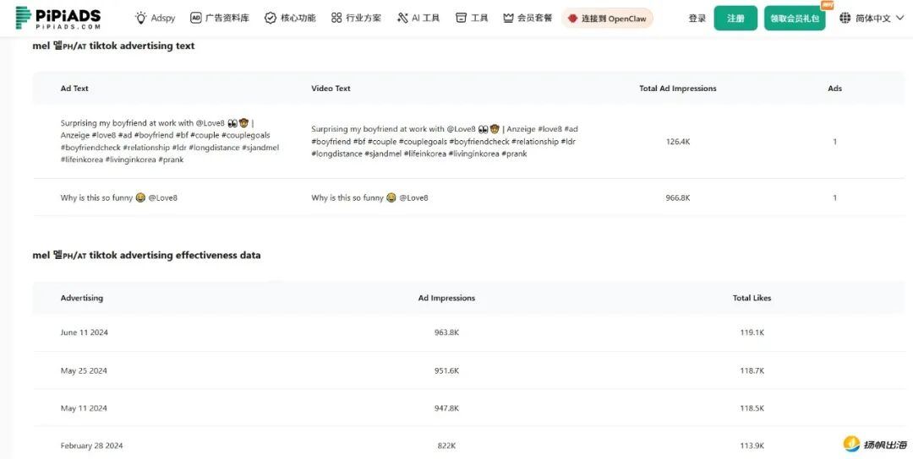Click the dropdown arrow next to 简体中文

(x=899, y=19)
